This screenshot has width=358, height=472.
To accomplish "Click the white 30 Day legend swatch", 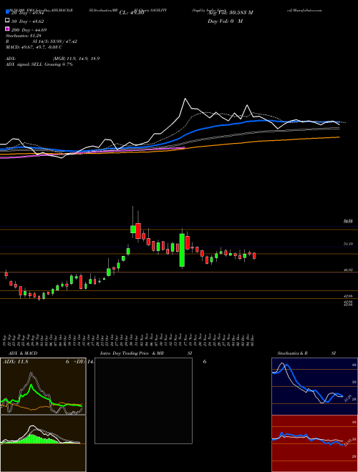I will point(7,21).
